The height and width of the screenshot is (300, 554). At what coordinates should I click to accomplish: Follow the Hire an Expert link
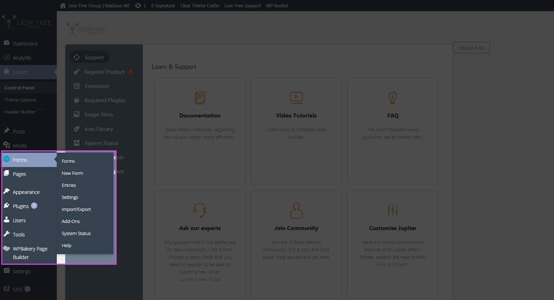tap(393, 264)
